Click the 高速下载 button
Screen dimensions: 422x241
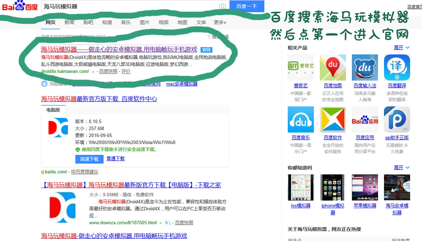coord(89,159)
